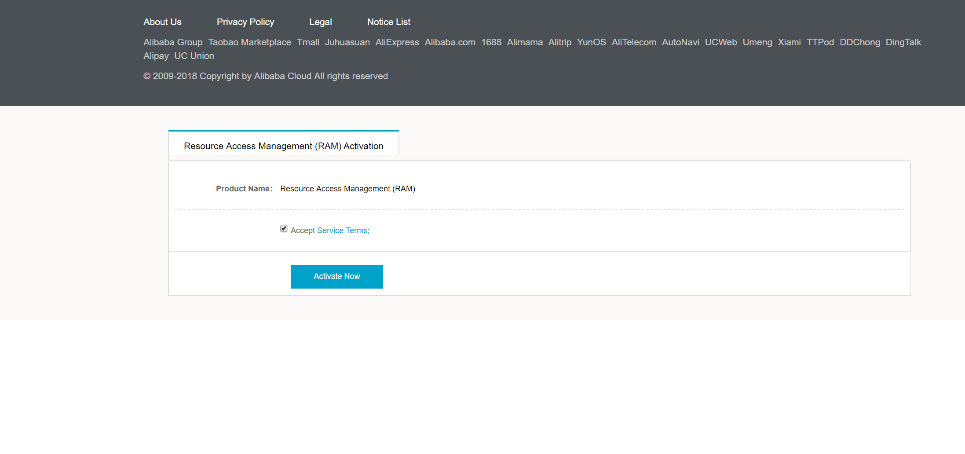The width and height of the screenshot is (965, 454).
Task: Visit the Taobao Marketplace link
Action: [x=250, y=42]
